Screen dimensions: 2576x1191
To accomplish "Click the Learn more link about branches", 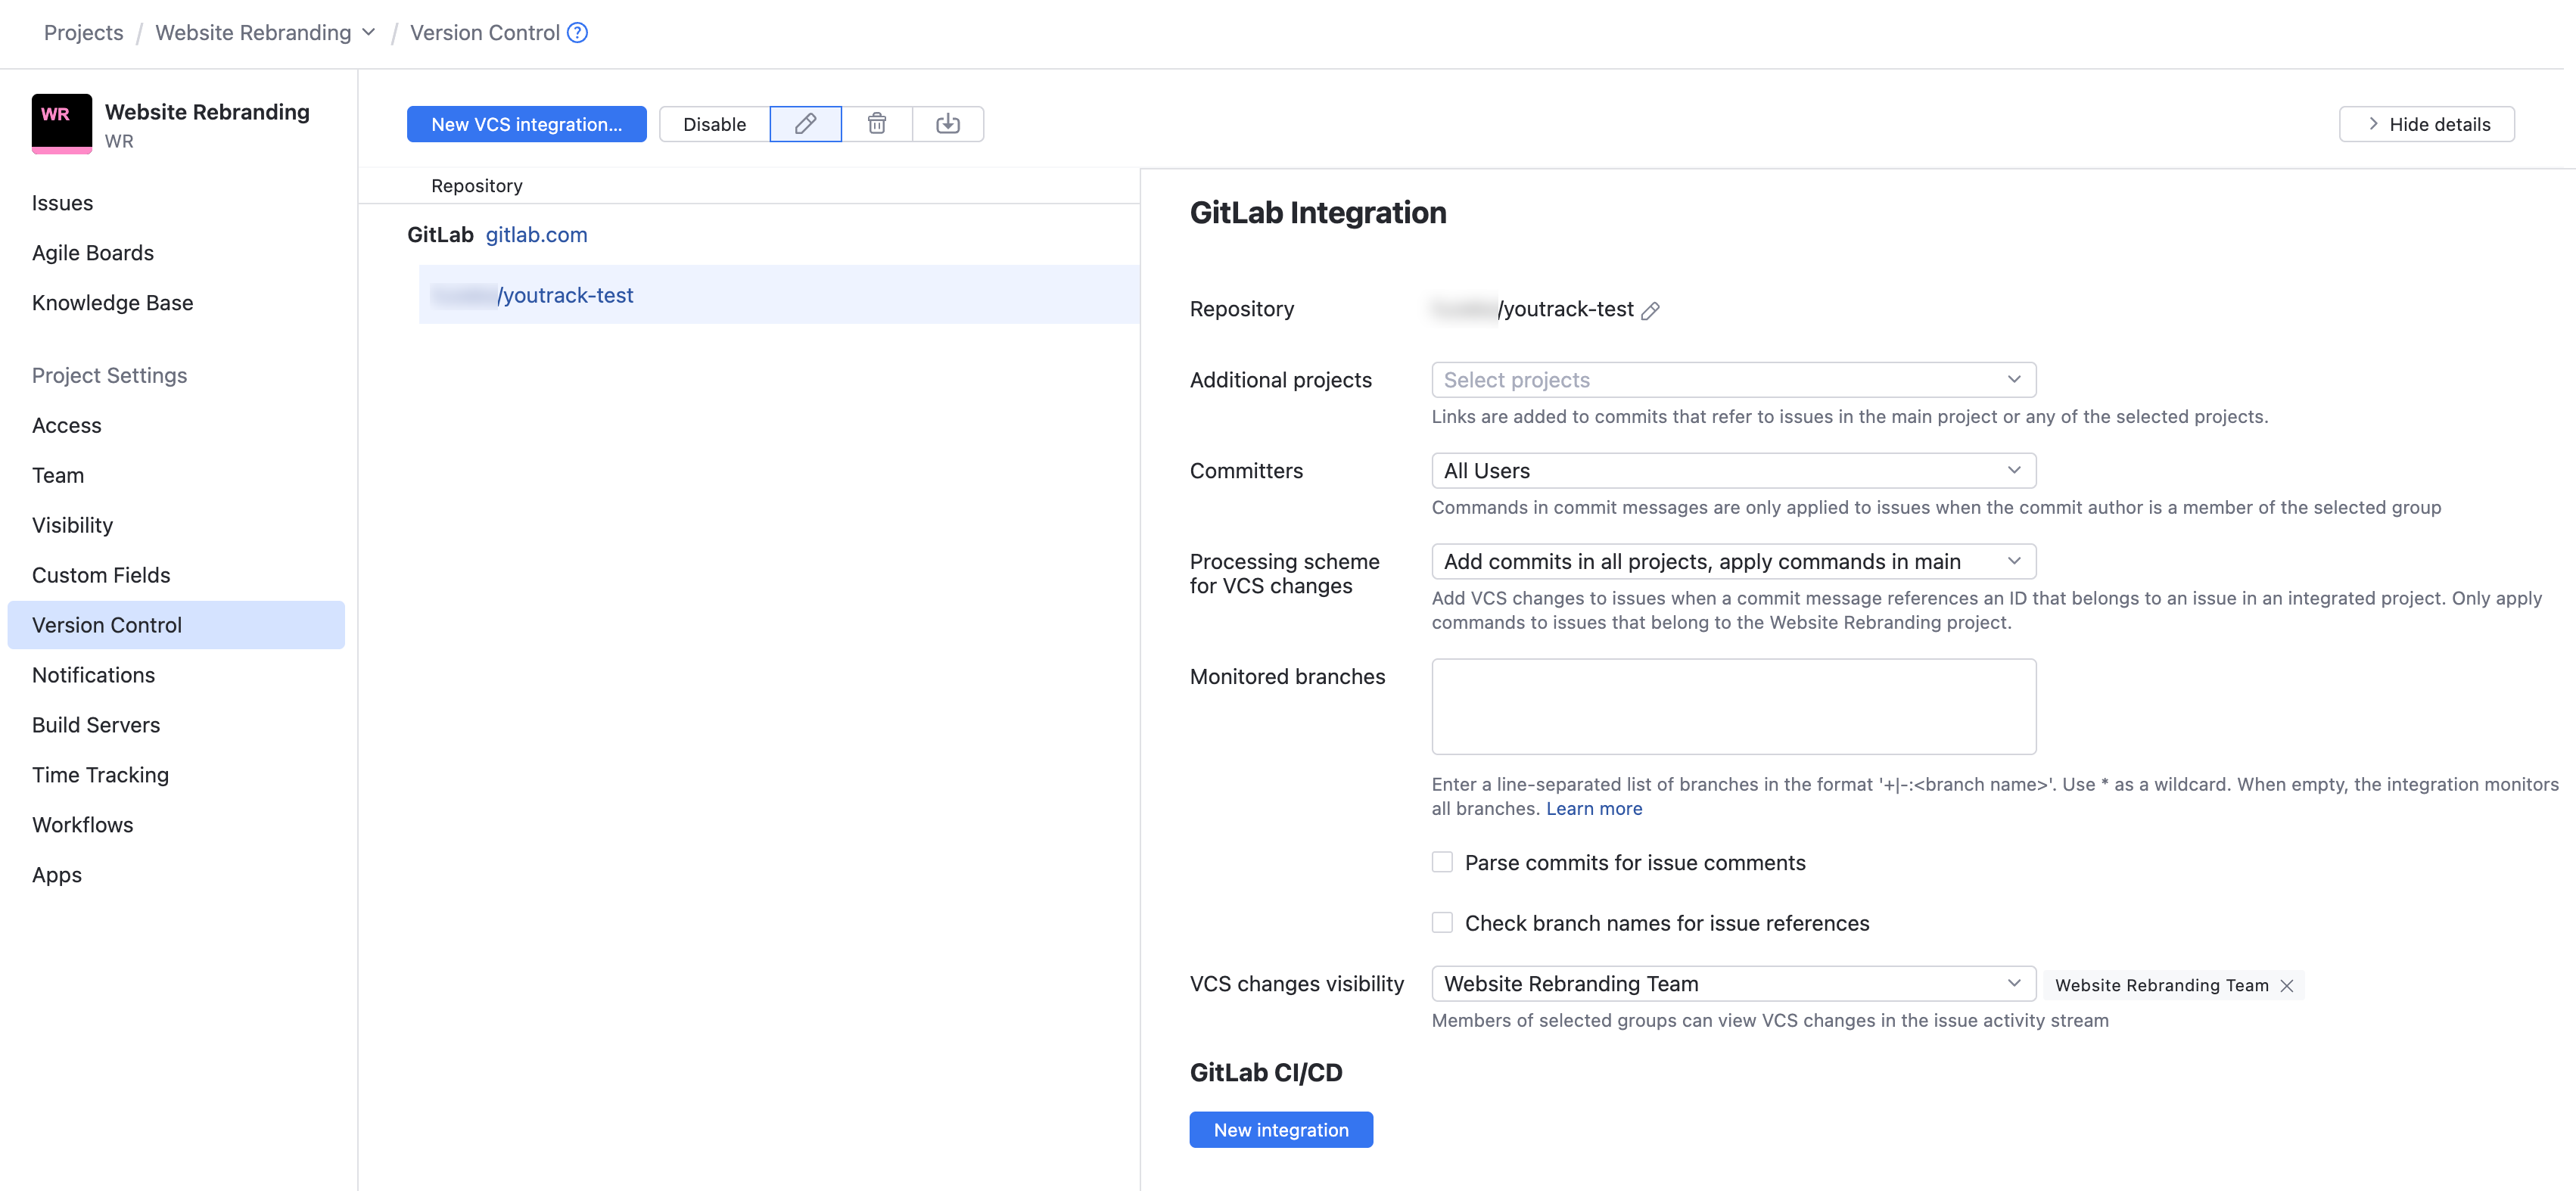I will click(x=1594, y=808).
